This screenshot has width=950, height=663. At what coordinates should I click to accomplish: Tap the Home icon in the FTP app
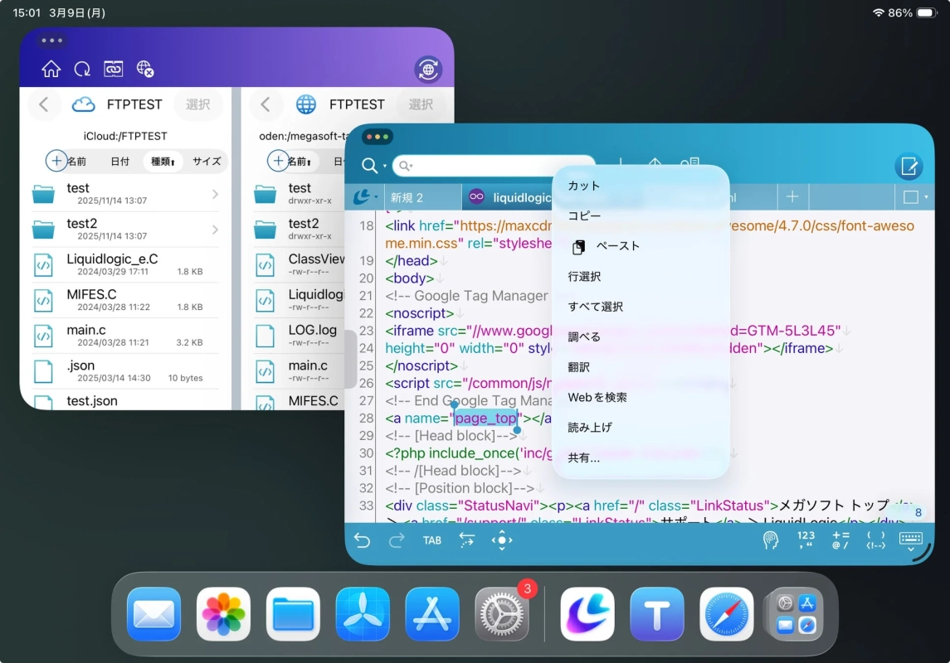point(51,69)
